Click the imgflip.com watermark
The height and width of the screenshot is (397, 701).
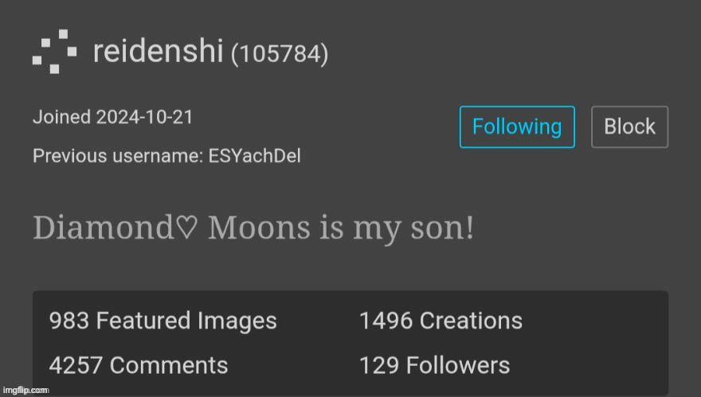[x=26, y=391]
